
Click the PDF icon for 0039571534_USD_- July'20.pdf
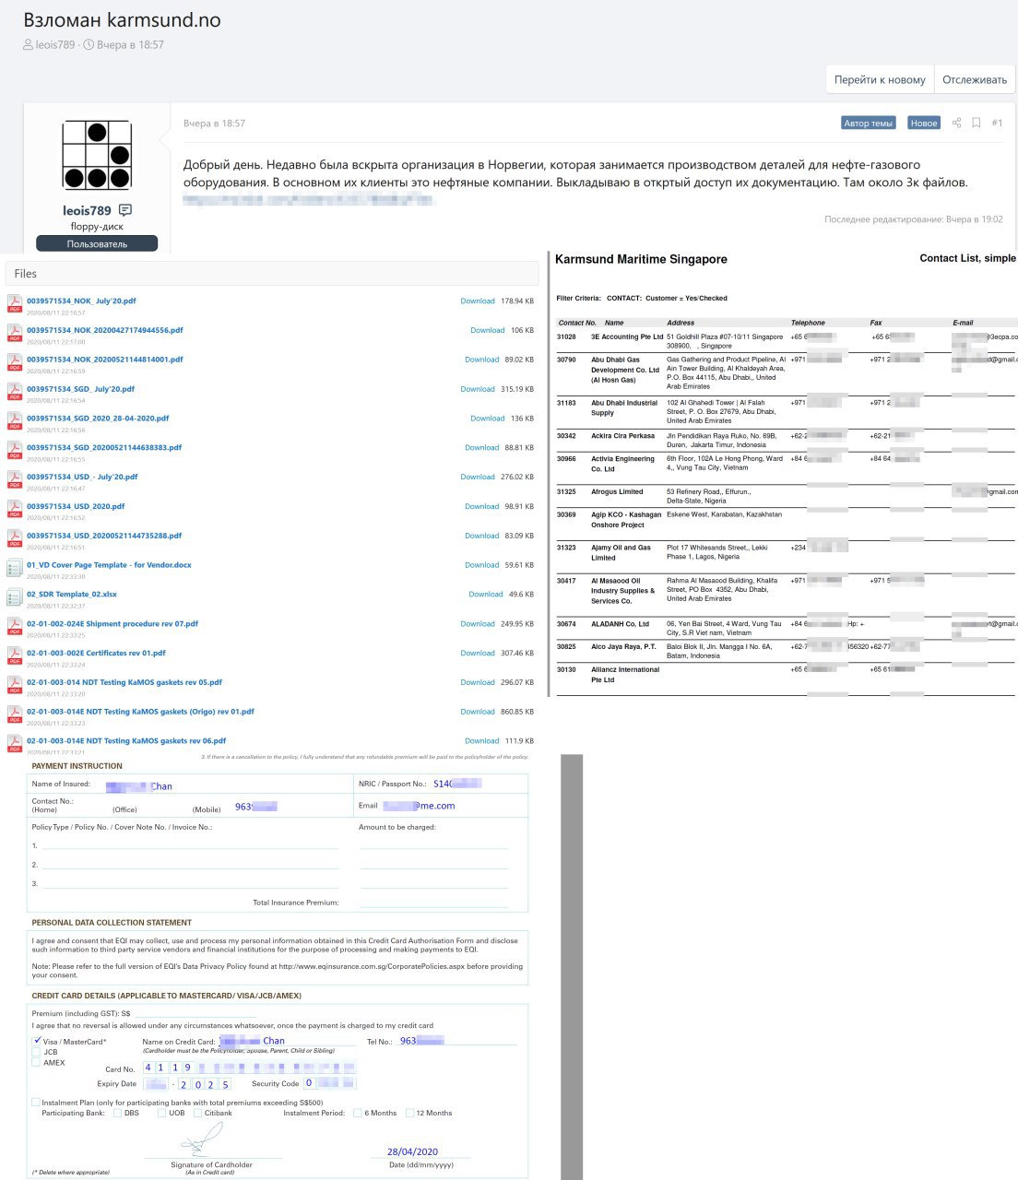click(x=15, y=480)
